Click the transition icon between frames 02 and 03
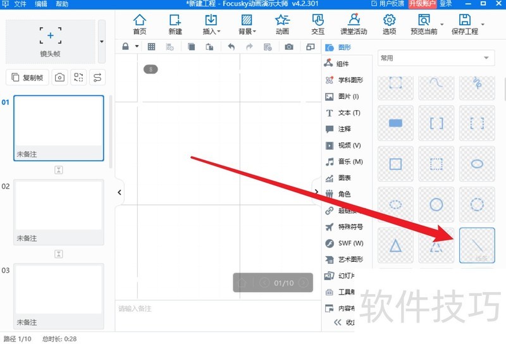 (x=58, y=254)
